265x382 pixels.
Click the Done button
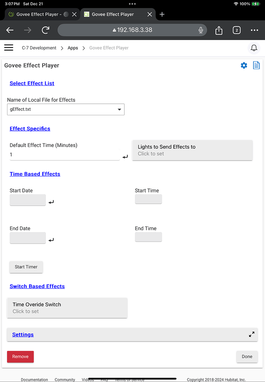247,357
